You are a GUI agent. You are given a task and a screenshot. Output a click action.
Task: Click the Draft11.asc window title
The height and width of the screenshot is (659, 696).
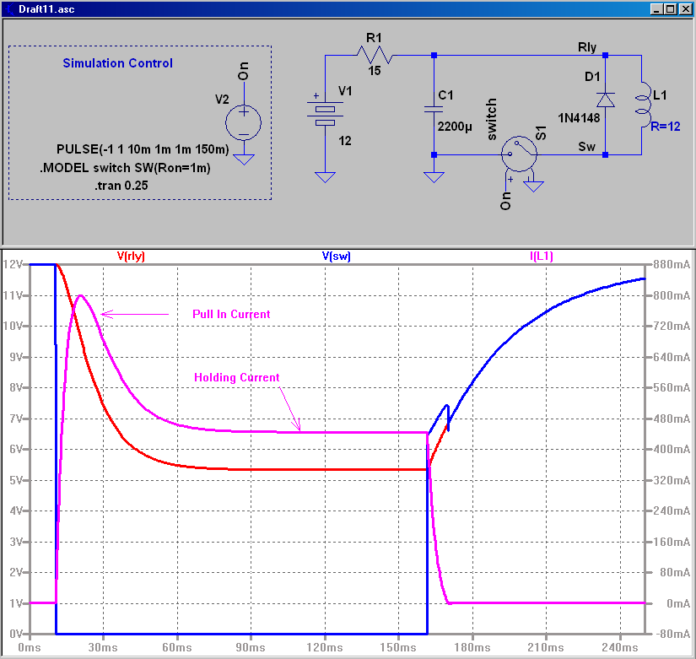click(46, 9)
